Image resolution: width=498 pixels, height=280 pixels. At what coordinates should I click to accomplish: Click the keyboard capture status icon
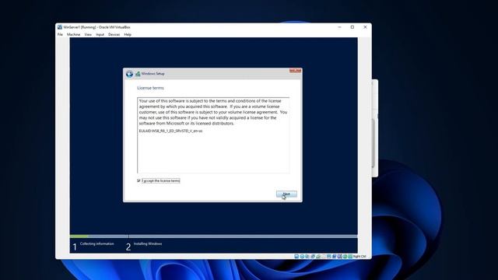click(x=350, y=256)
